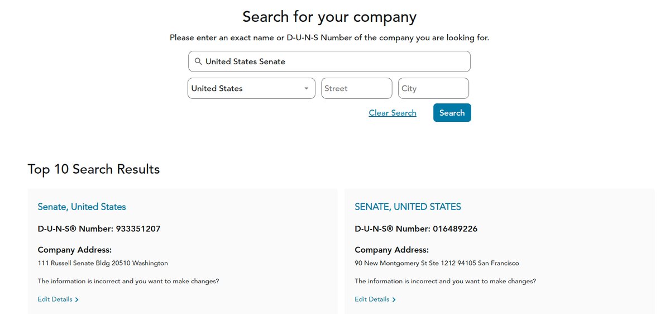670x314 pixels.
Task: Click the Clear Search link
Action: pyautogui.click(x=393, y=113)
